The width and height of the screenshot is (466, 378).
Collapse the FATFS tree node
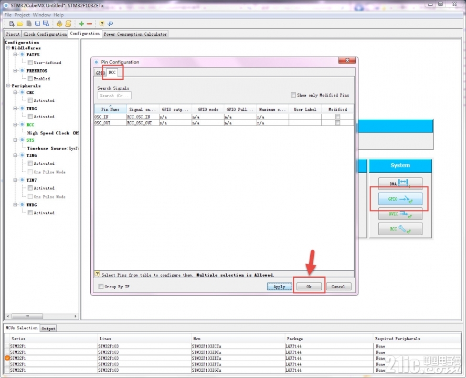[x=15, y=55]
